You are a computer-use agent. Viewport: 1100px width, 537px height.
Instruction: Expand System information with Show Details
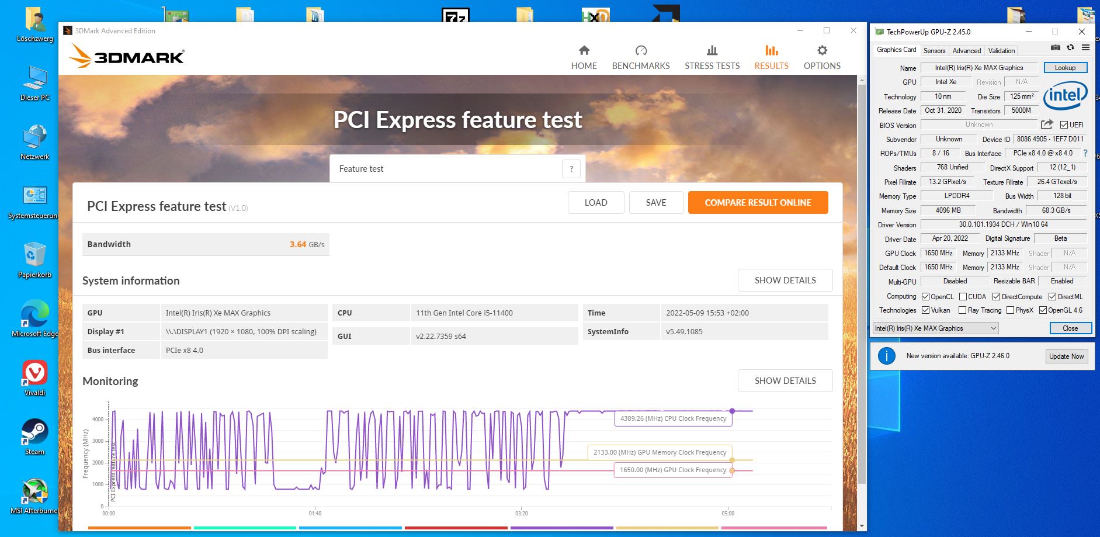[x=785, y=280]
